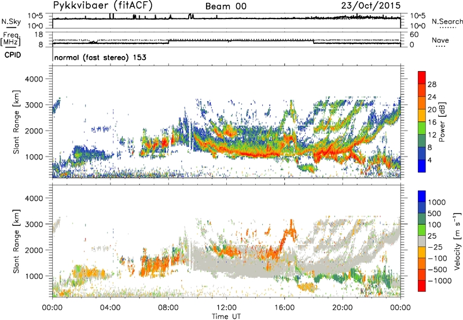Image resolution: width=463 pixels, height=320 pixels.
Task: Click the '24' Power scale value
Action: pyautogui.click(x=432, y=97)
